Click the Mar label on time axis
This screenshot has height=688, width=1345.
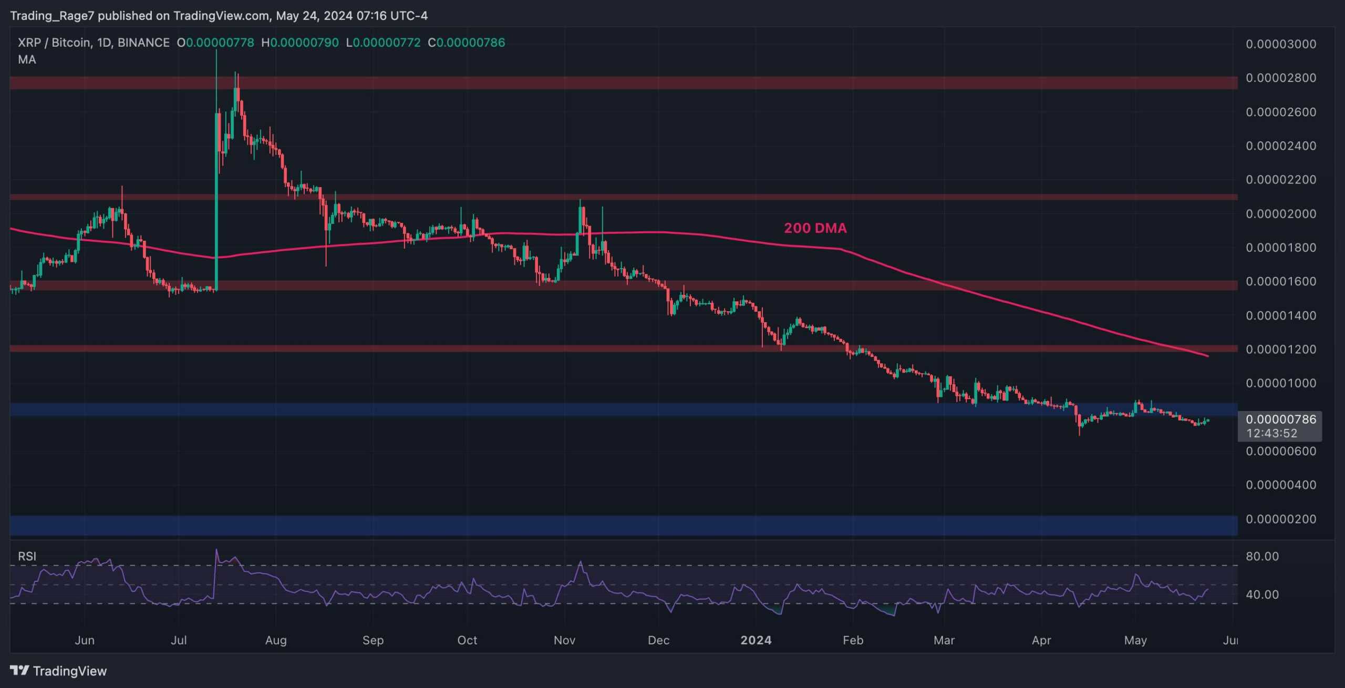pos(944,640)
